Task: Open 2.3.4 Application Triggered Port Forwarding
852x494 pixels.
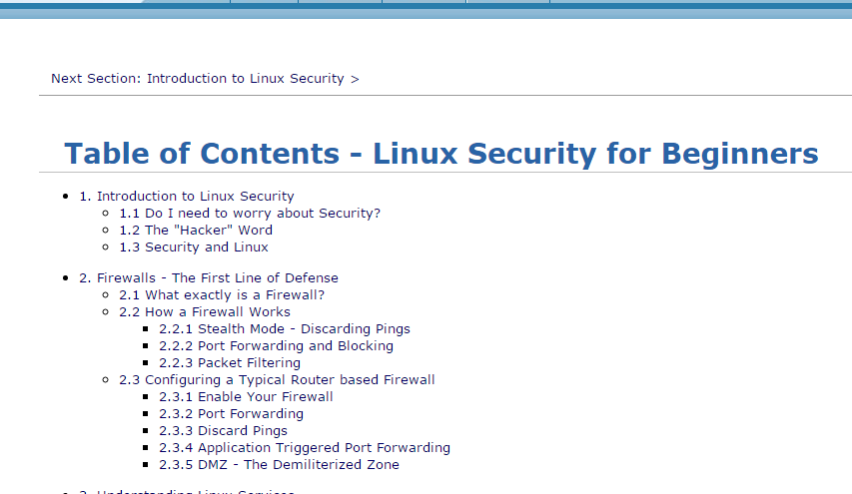Action: (x=305, y=448)
